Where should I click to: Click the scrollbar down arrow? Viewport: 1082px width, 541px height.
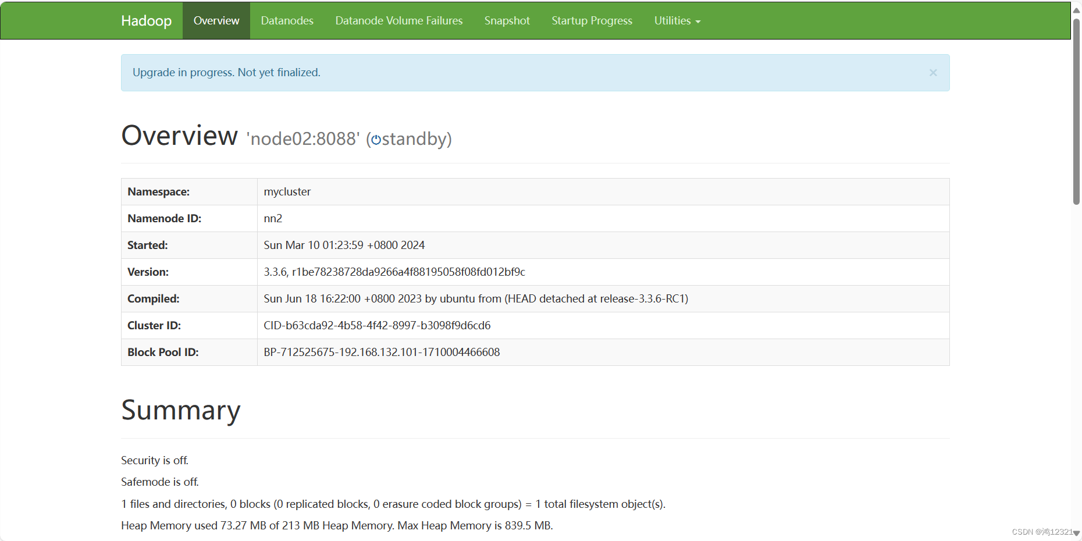click(1077, 533)
